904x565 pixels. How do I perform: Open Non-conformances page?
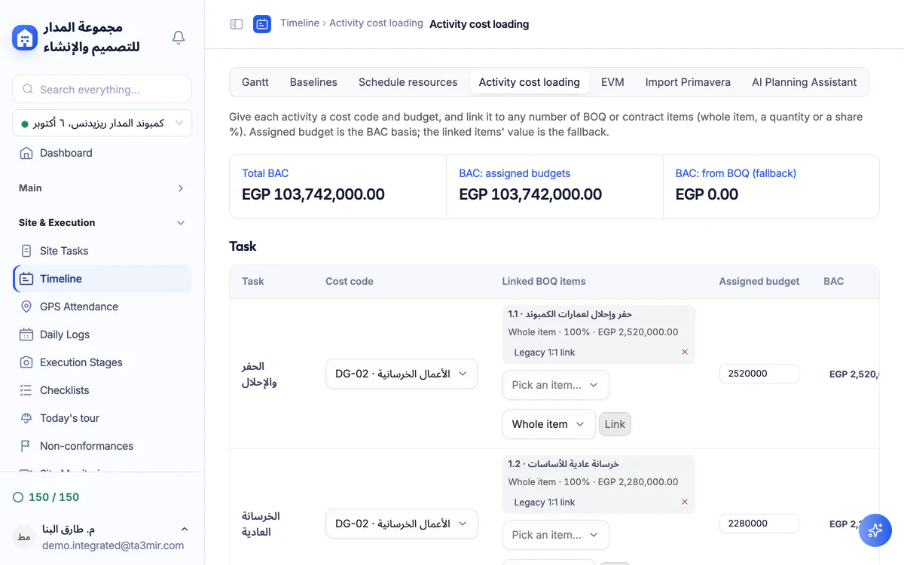[x=102, y=446]
